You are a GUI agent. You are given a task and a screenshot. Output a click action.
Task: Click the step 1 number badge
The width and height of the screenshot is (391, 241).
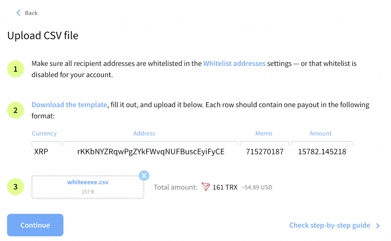(15, 69)
